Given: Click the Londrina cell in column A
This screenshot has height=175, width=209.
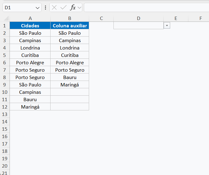Looking at the screenshot, I should click(x=30, y=48).
